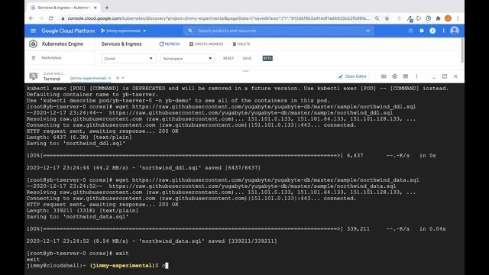
Task: Select the Services & Ingress browser tab
Action: [x=64, y=8]
